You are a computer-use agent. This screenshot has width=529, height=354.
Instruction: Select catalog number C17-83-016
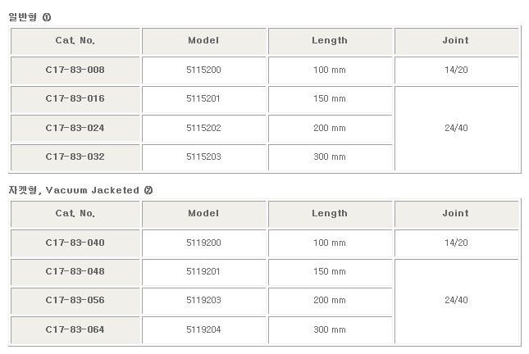75,99
